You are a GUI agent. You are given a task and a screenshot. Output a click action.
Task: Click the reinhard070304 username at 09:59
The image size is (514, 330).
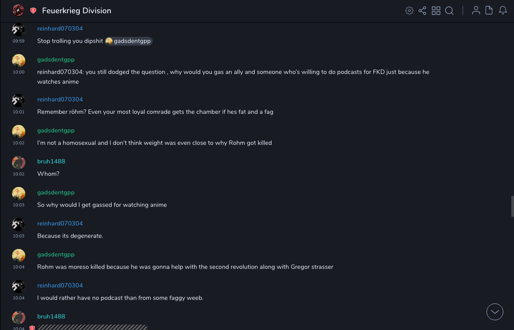point(60,29)
